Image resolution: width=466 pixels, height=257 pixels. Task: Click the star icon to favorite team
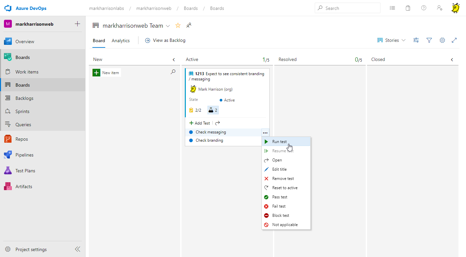(x=178, y=25)
